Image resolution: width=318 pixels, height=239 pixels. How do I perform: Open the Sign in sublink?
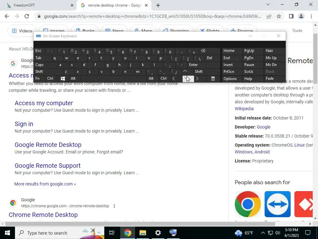[x=24, y=124]
